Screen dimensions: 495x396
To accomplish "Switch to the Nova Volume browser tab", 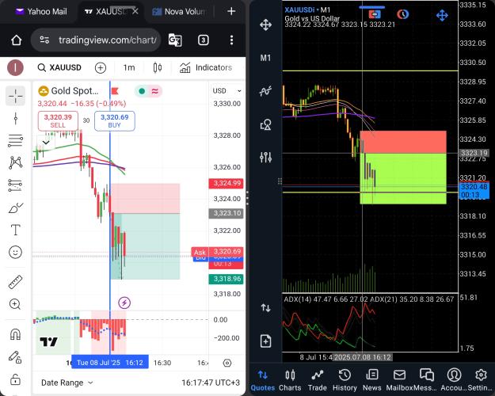I will 180,12.
